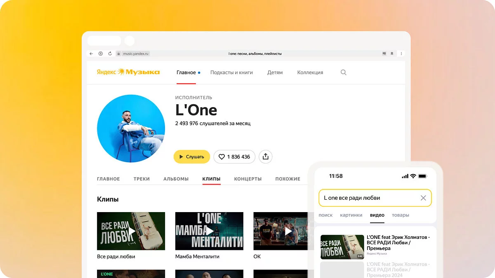Screen dimensions: 495x278
Task: Play the Мамба Менталити clip thumbnail
Action: click(209, 231)
